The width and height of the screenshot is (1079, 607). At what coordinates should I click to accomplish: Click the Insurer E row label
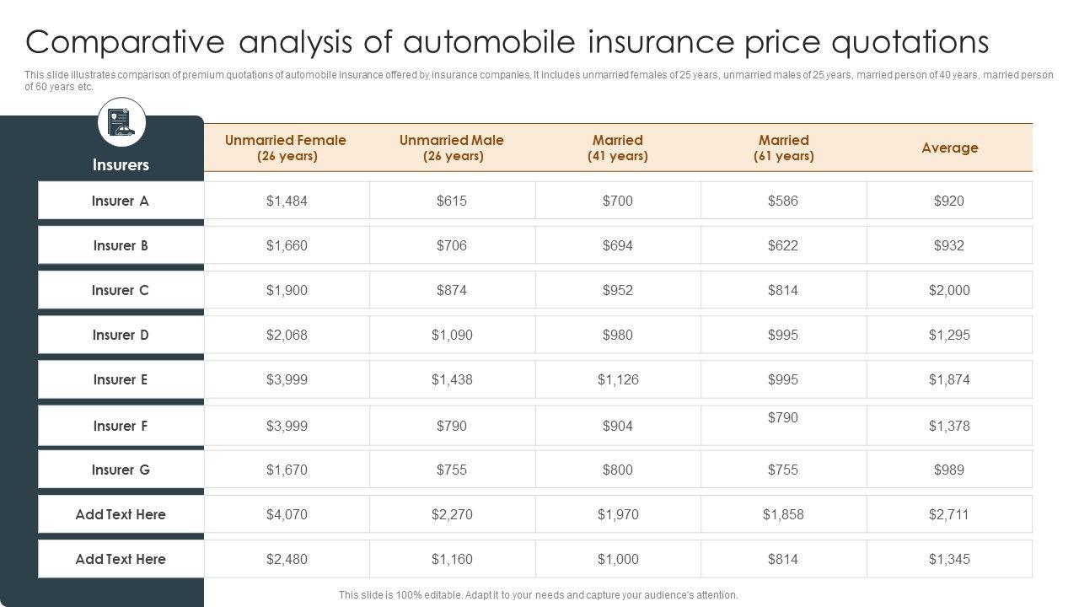(x=121, y=379)
